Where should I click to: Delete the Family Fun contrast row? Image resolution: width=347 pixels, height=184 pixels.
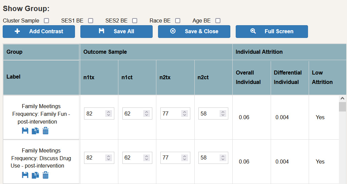(x=46, y=131)
